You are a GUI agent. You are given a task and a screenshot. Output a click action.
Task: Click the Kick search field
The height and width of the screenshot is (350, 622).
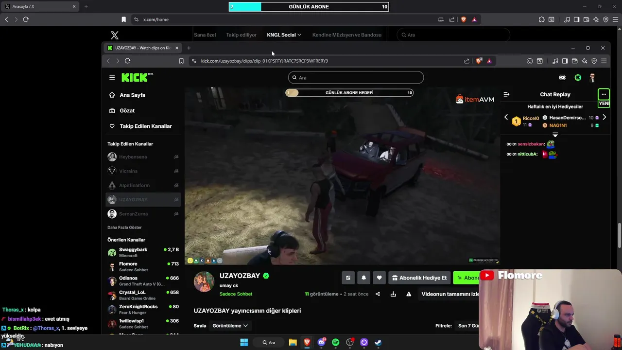click(356, 78)
